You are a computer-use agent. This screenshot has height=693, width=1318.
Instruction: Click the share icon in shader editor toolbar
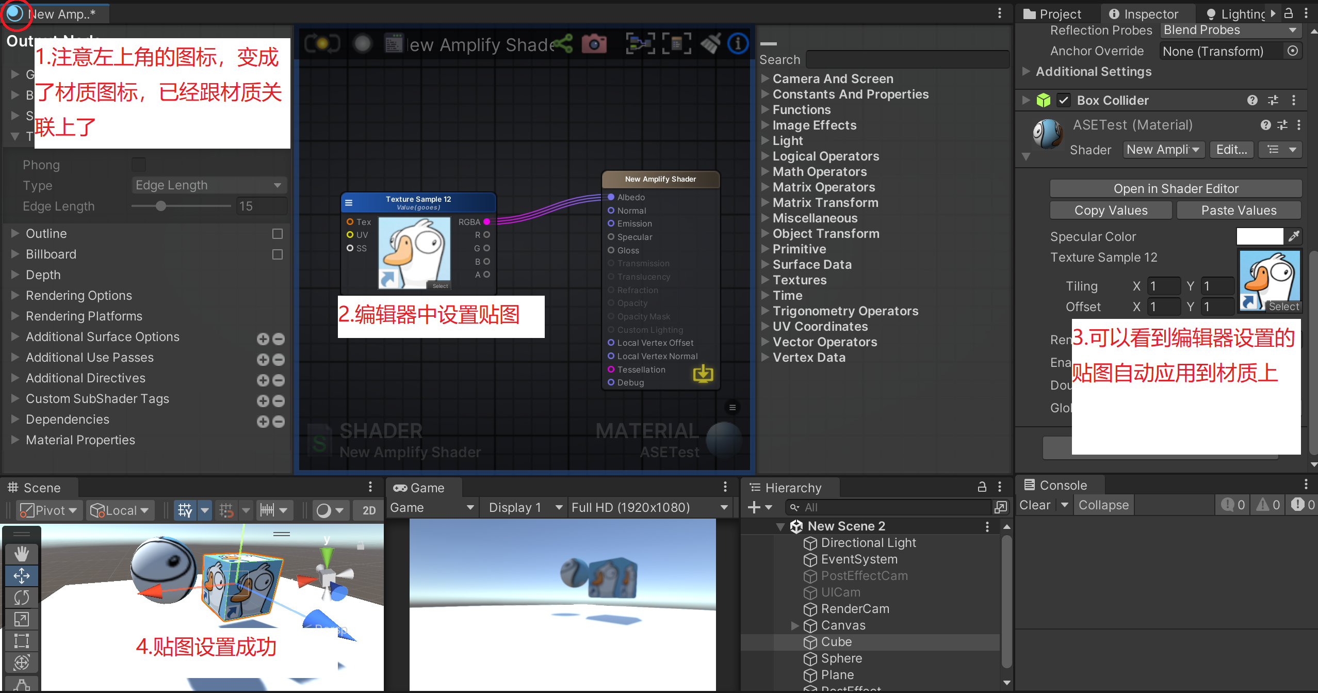tap(562, 44)
